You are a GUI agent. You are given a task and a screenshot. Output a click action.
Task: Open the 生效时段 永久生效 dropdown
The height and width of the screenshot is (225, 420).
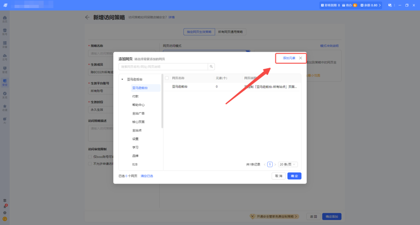click(x=101, y=109)
